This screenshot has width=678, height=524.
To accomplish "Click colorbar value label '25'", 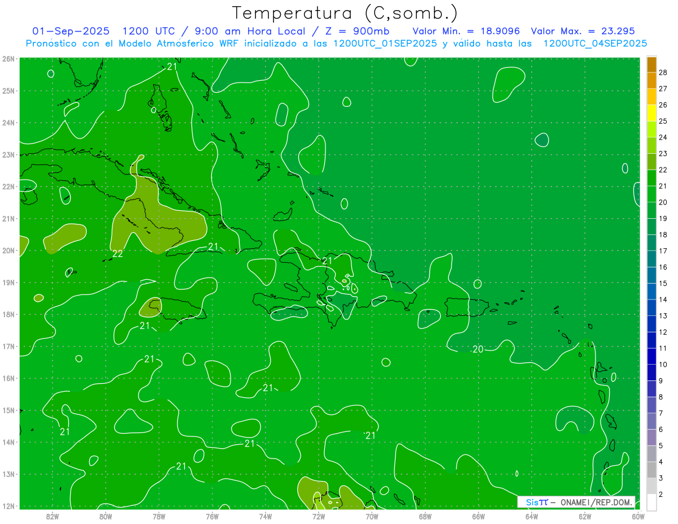I will 663,121.
